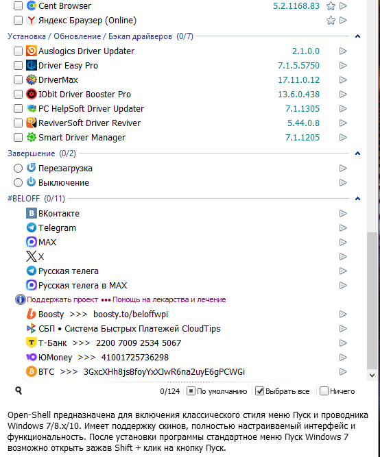
Task: Click arrow next to Перезагрузка
Action: (343, 168)
